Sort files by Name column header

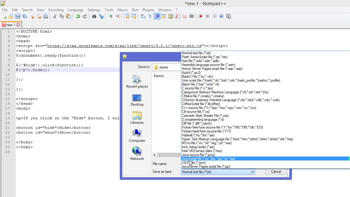click(167, 76)
